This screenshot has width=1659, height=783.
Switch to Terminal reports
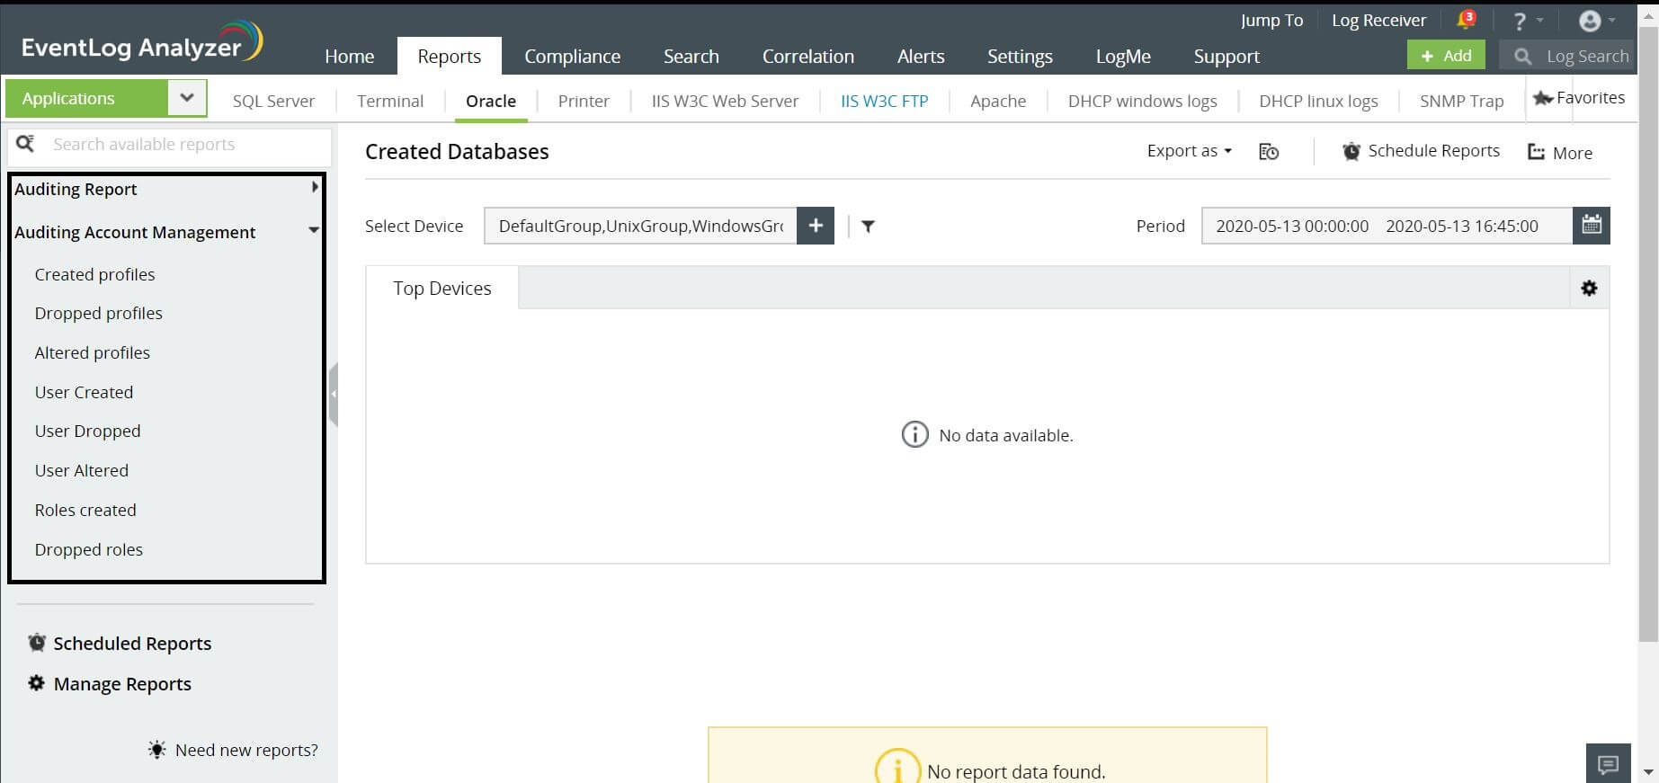[390, 101]
